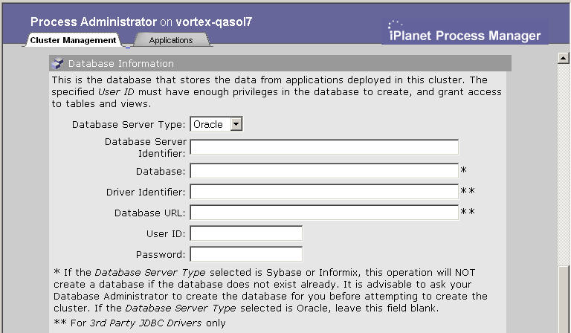Image resolution: width=571 pixels, height=333 pixels.
Task: Focus the Driver Identifier text box
Action: tap(324, 192)
